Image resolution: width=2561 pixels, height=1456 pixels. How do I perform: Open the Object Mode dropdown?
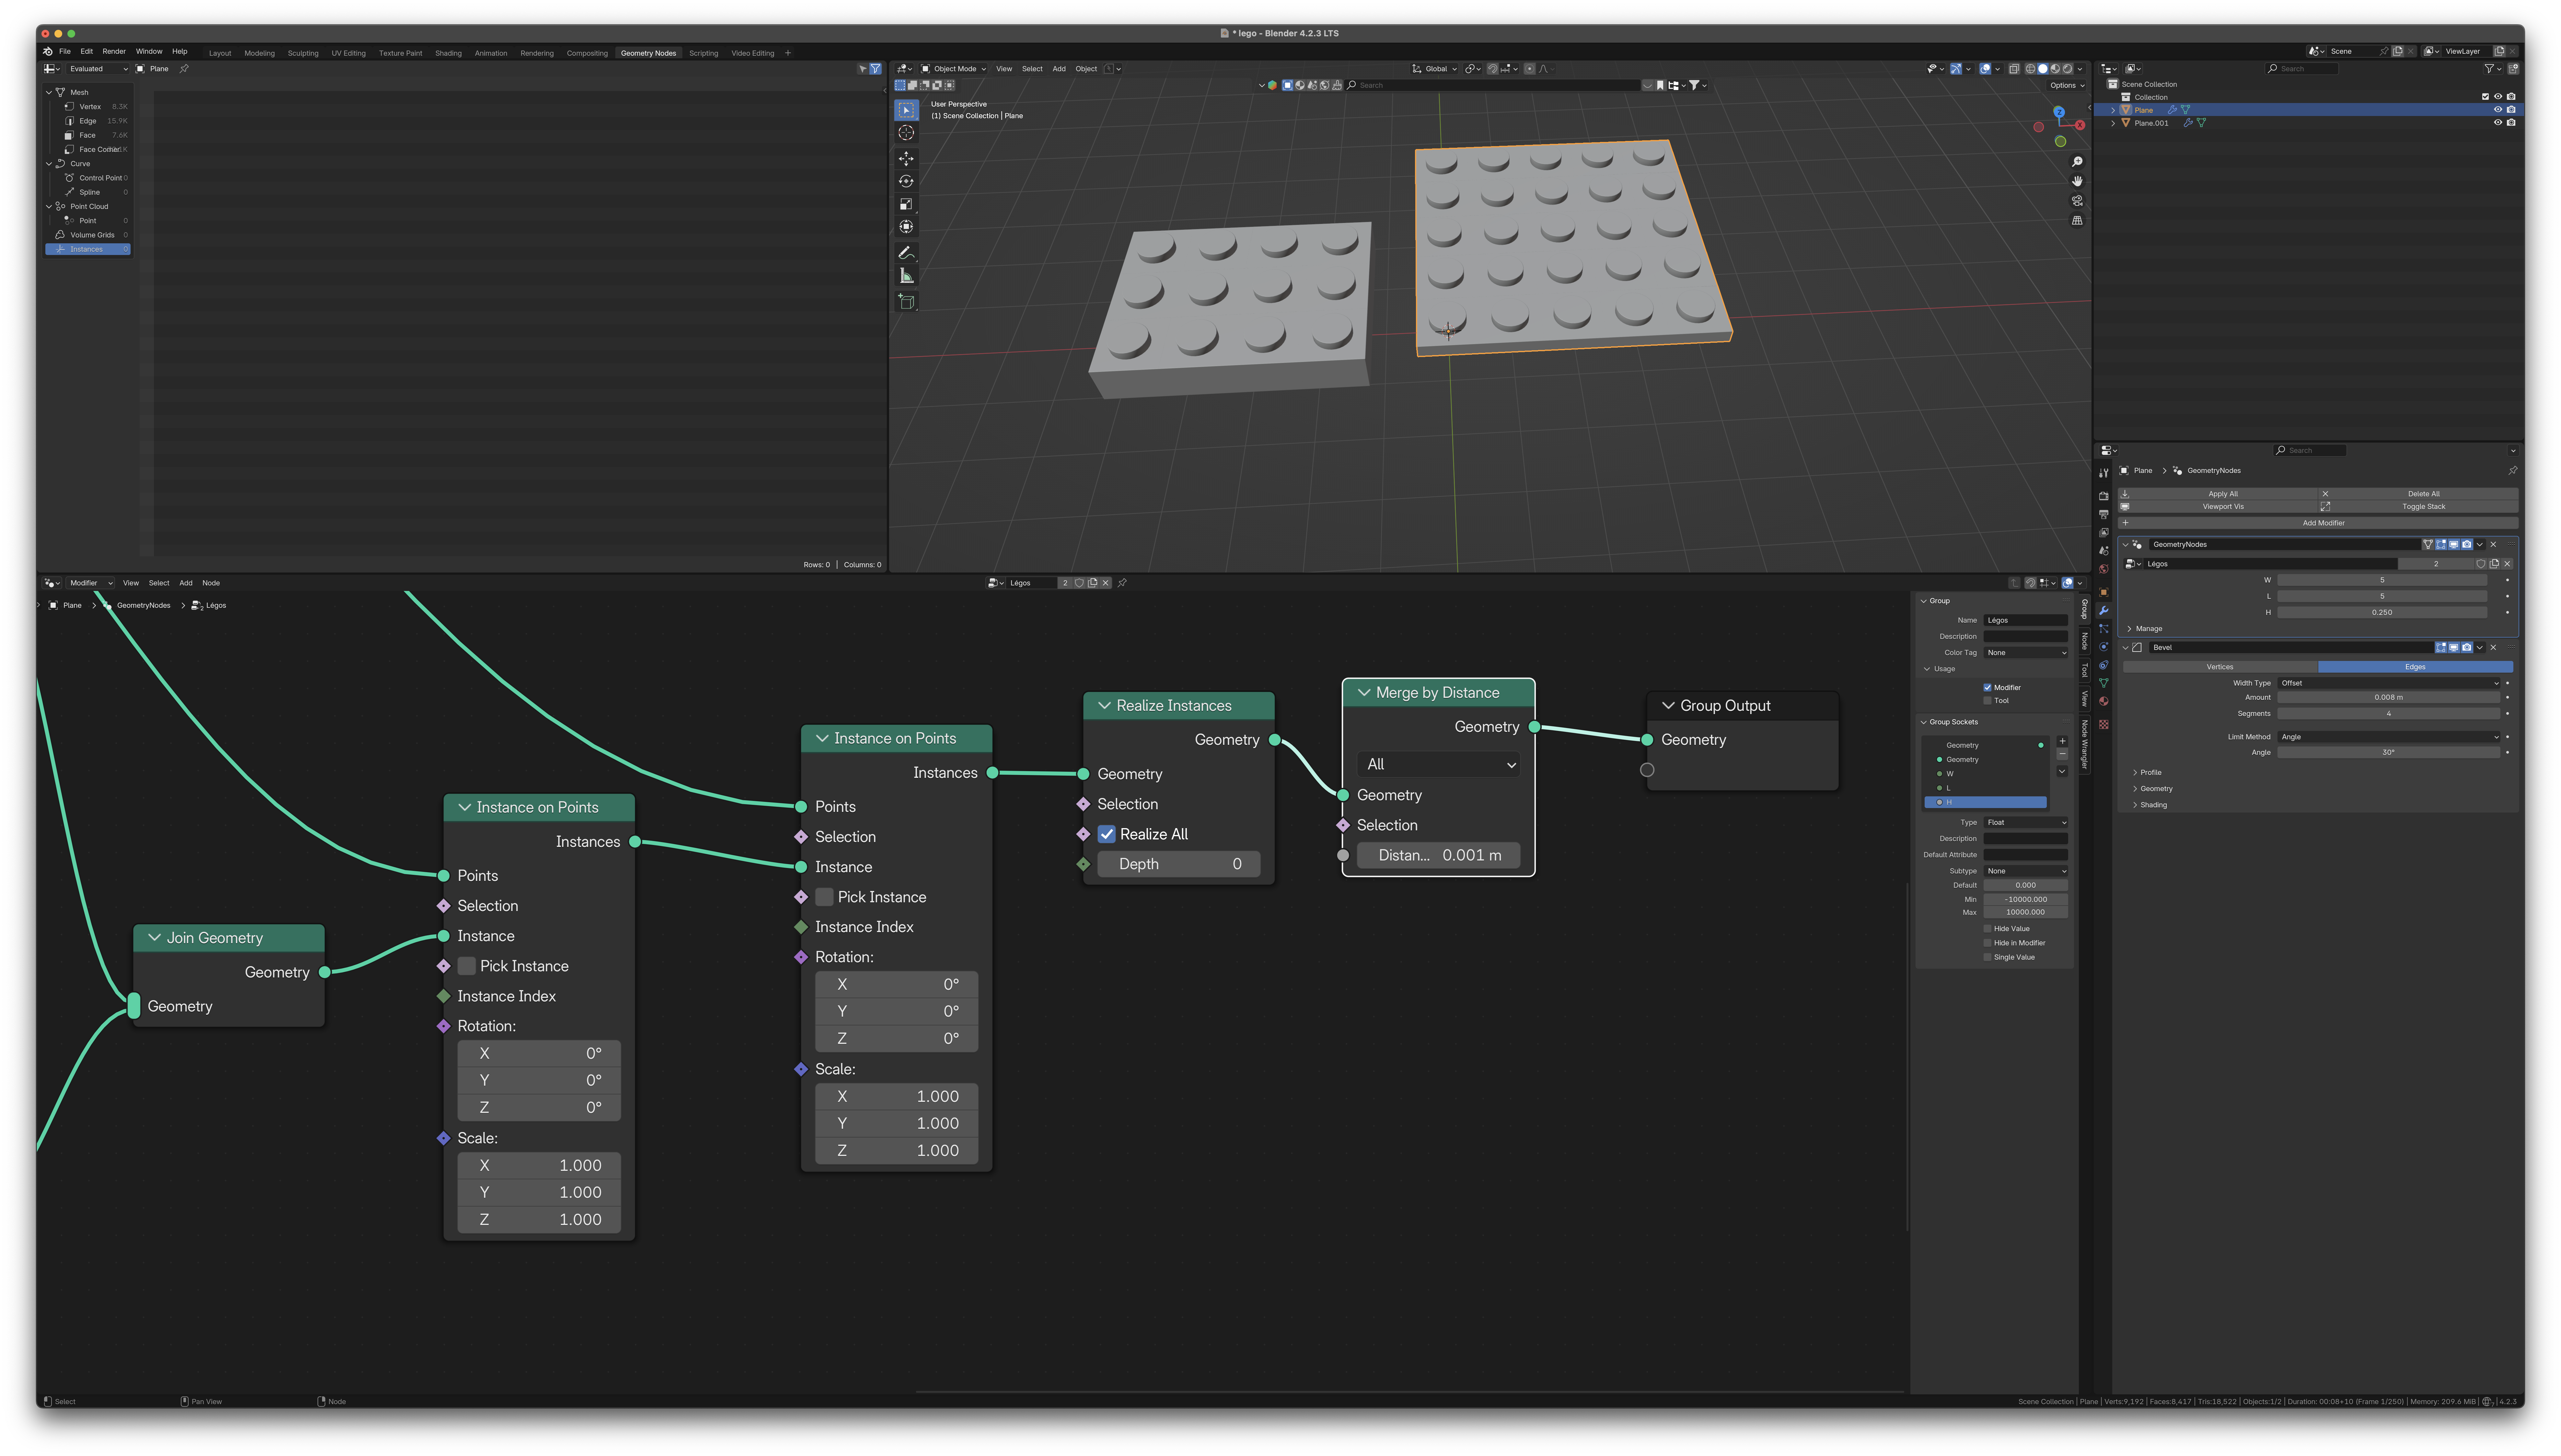(x=953, y=69)
